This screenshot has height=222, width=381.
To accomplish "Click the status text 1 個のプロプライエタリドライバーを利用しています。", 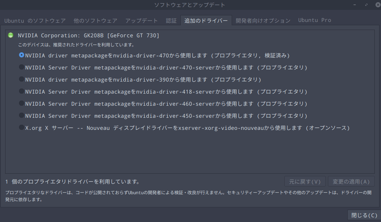I will 73,181.
